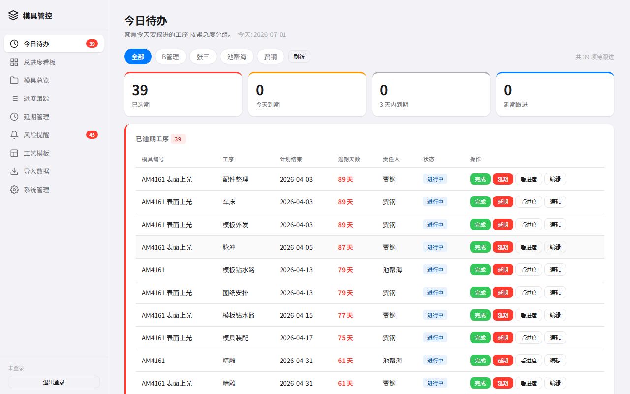Postpone the 车床 process with 延期

tap(503, 202)
